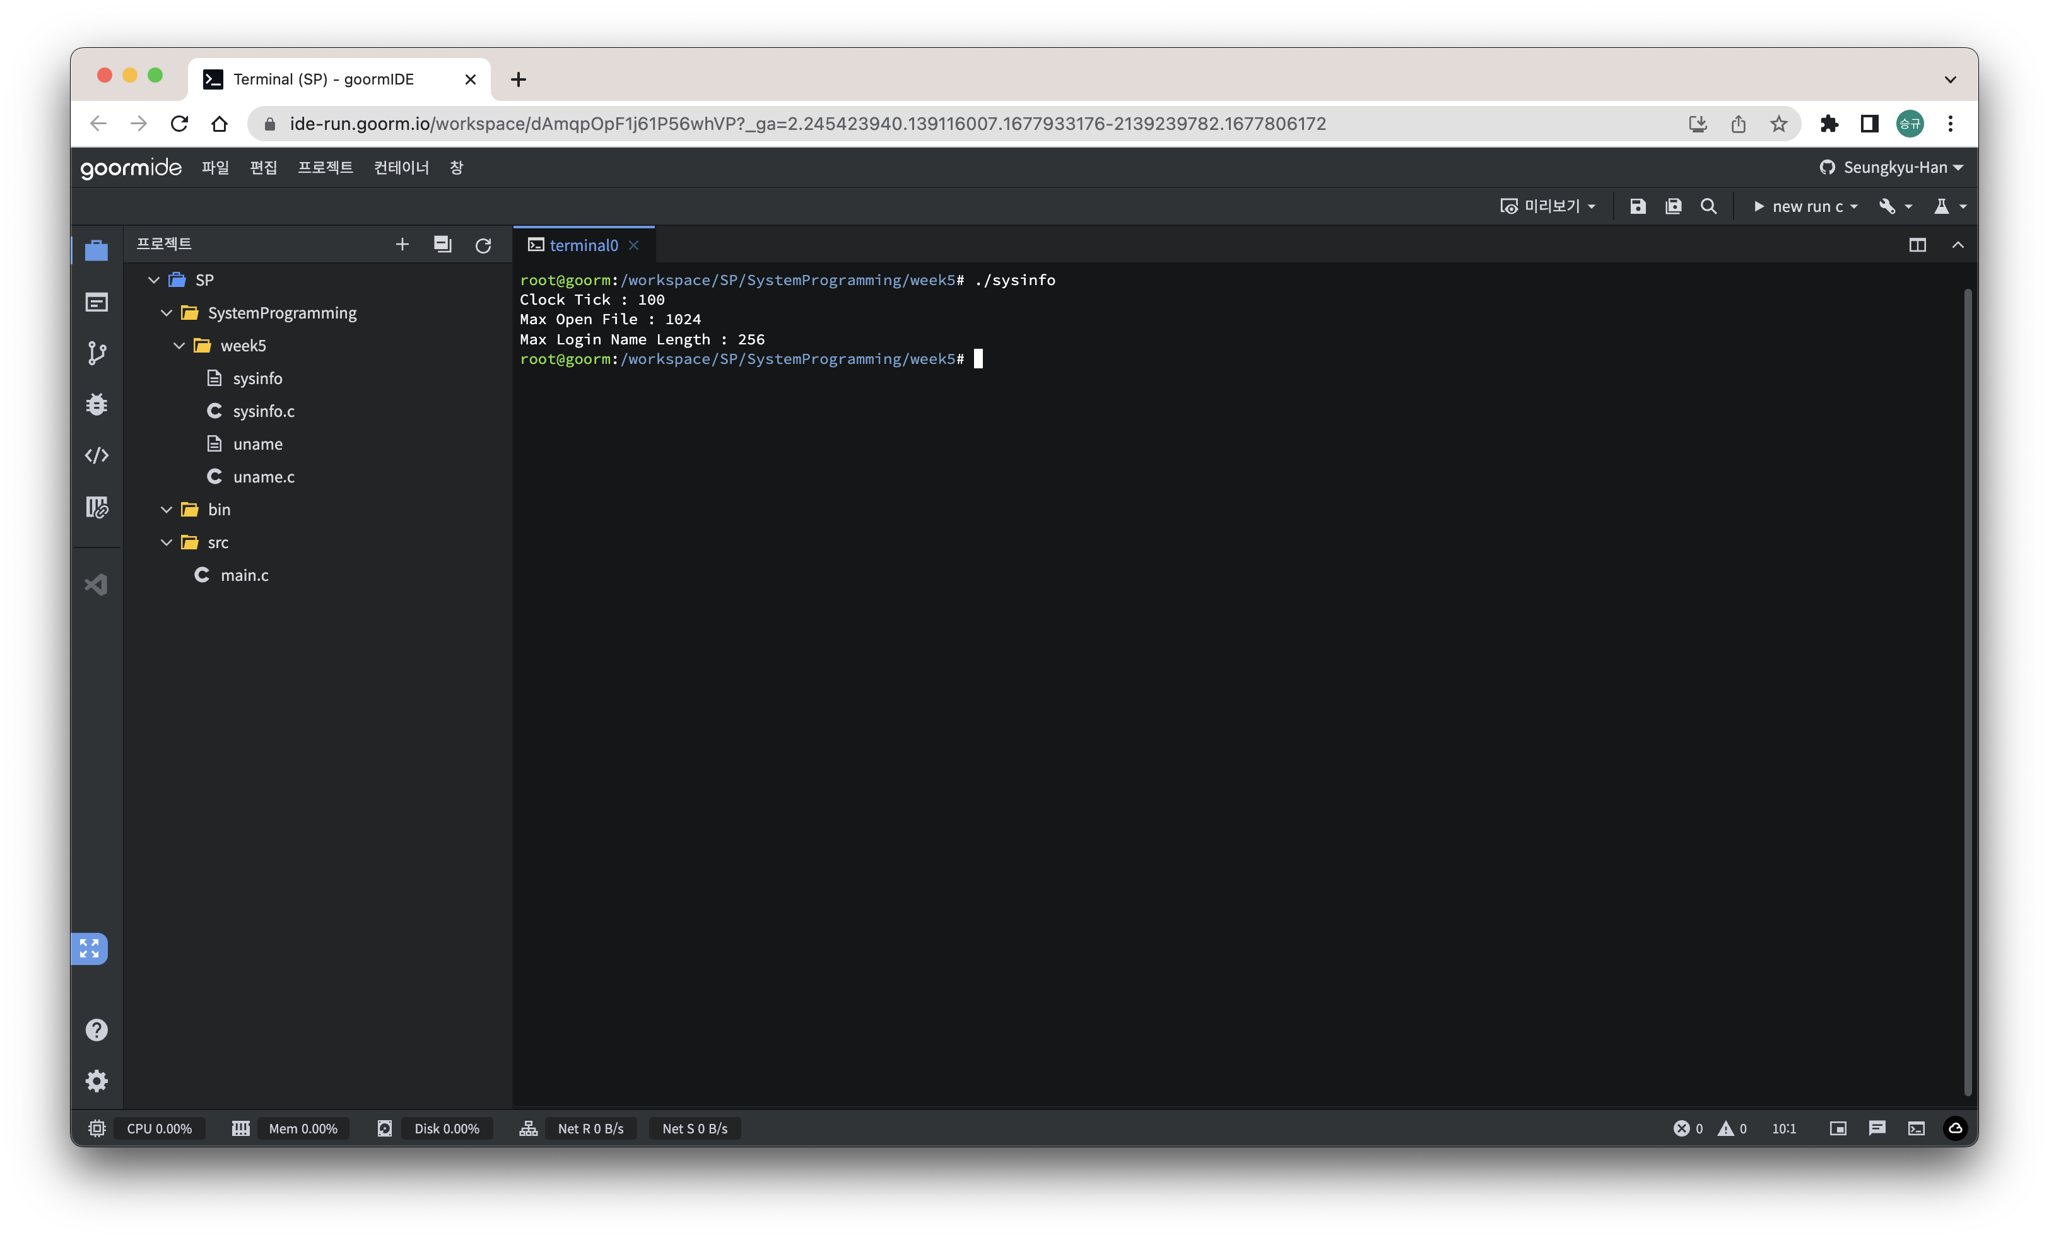Toggle the split editor layout icon
2049x1240 pixels.
(x=1917, y=245)
